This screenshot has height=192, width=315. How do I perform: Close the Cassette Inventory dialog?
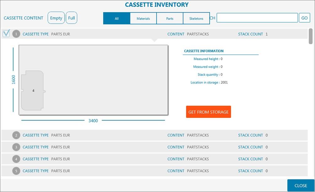tap(301, 185)
